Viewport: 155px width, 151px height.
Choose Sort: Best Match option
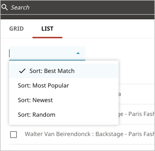point(64,71)
